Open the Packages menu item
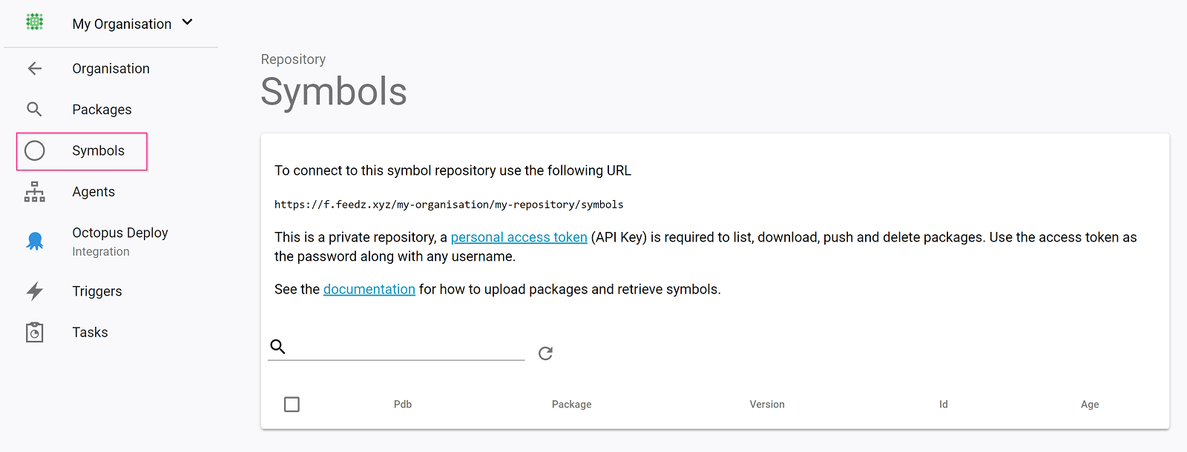The height and width of the screenshot is (452, 1187). [x=102, y=110]
